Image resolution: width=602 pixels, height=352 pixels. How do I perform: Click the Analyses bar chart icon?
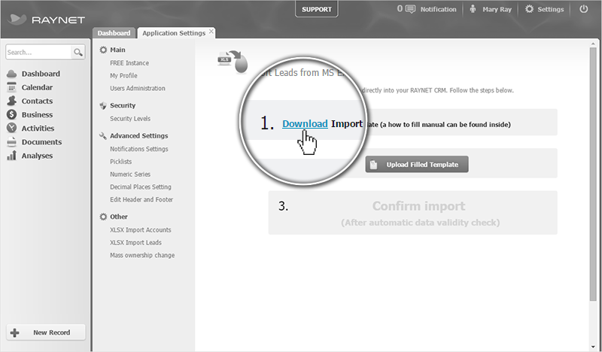coord(11,156)
